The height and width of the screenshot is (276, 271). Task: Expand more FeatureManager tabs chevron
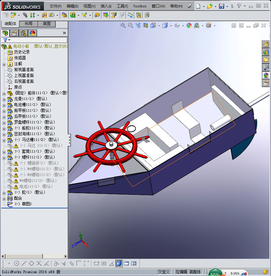coord(64,33)
